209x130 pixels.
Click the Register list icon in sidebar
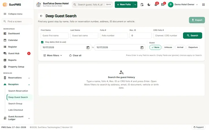point(5,47)
